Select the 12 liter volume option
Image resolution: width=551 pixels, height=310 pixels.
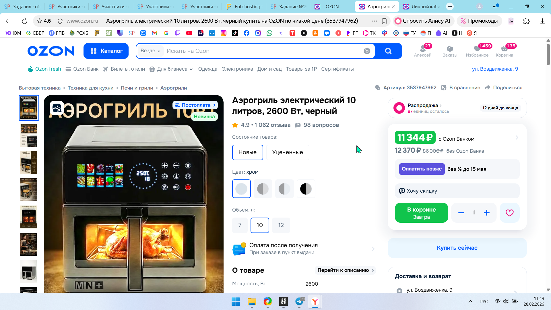click(x=281, y=225)
